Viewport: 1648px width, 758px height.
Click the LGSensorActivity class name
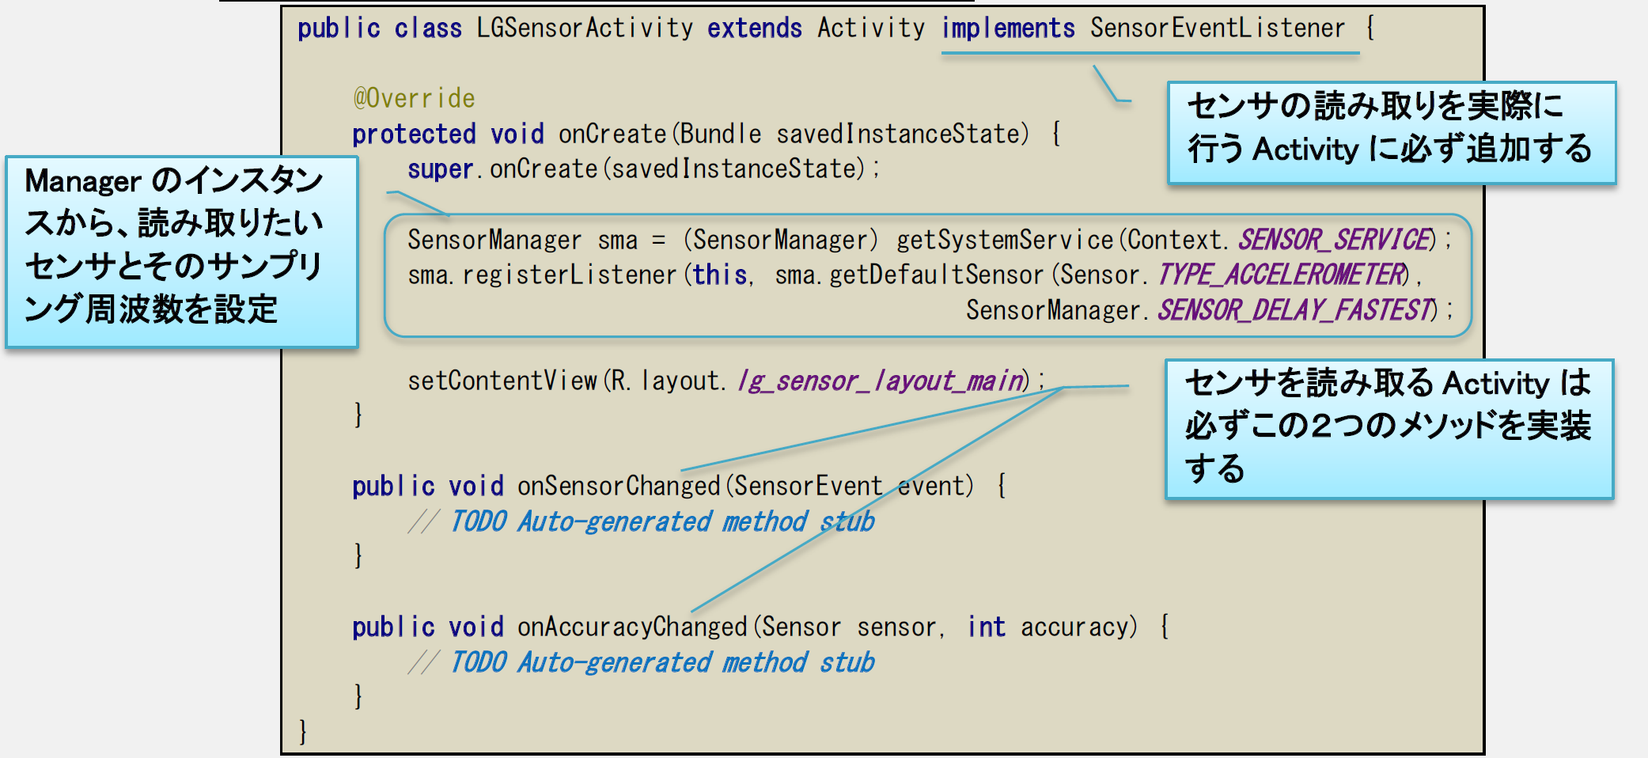585,28
